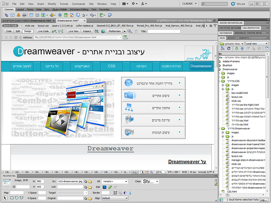Click the Refresh icon in Files panel

coord(229,48)
